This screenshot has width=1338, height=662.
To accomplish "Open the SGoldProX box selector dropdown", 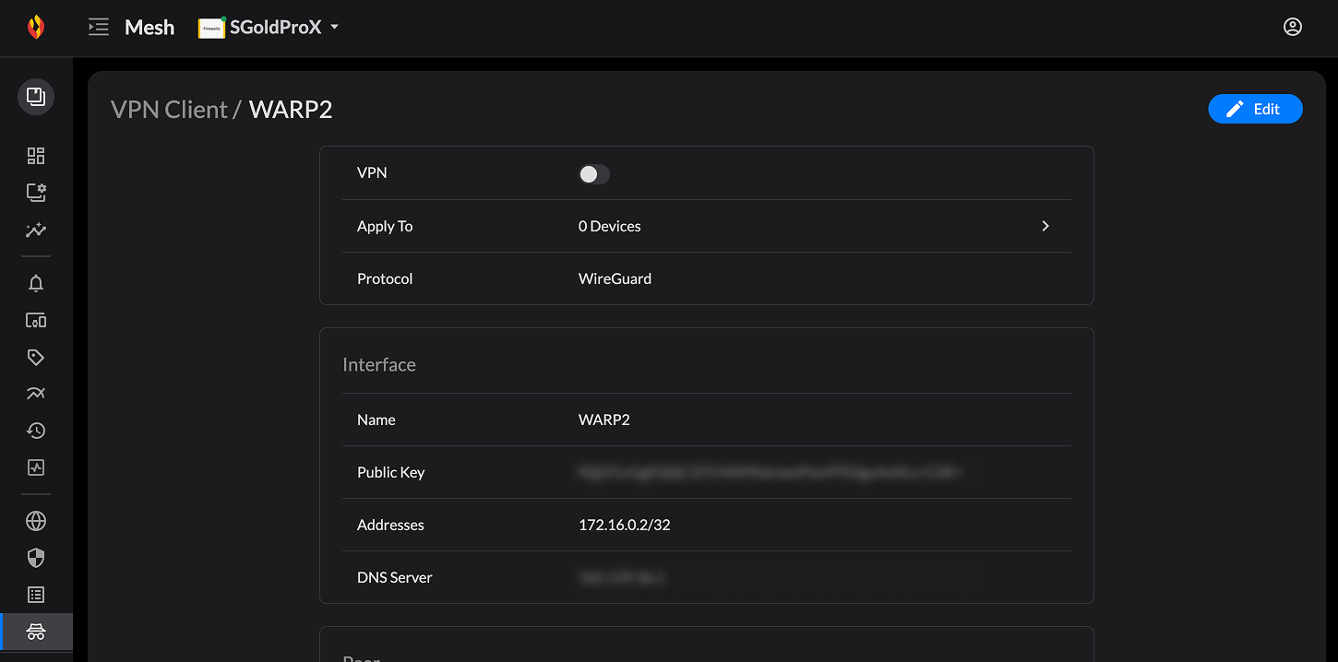I will click(268, 27).
